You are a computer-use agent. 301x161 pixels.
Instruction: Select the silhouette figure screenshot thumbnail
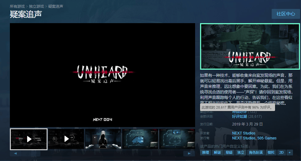click(x=103, y=139)
